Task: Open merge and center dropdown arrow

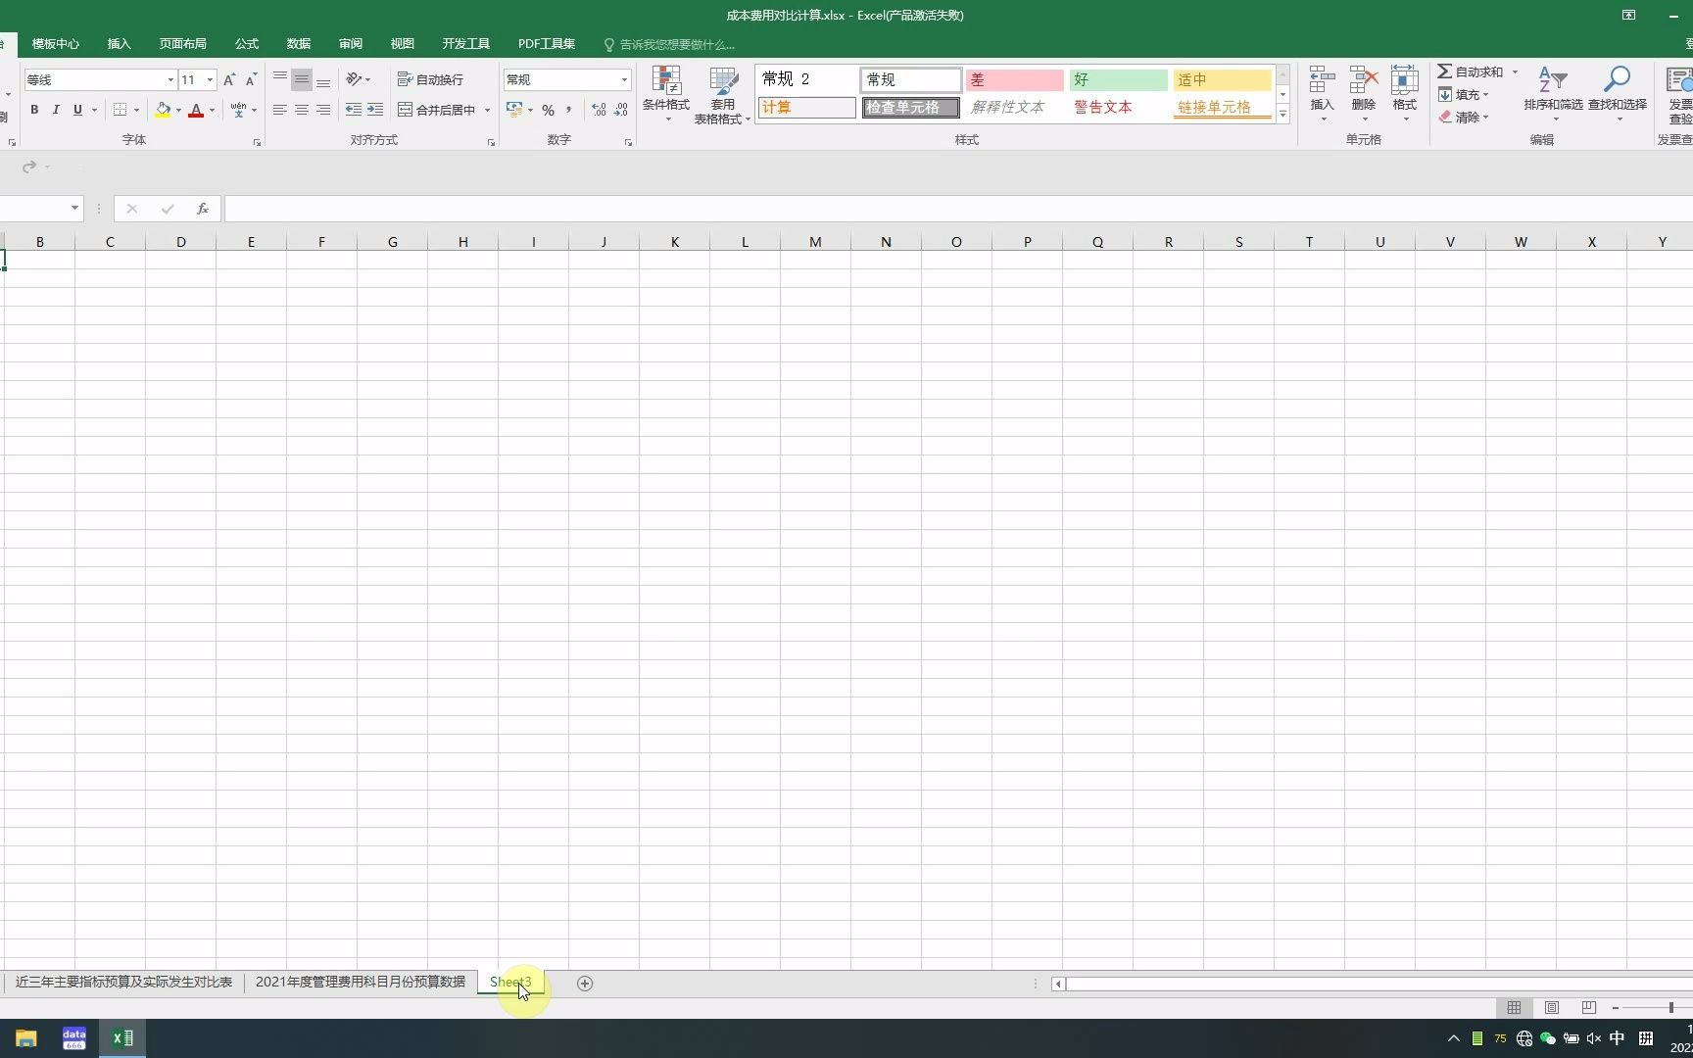Action: (487, 110)
